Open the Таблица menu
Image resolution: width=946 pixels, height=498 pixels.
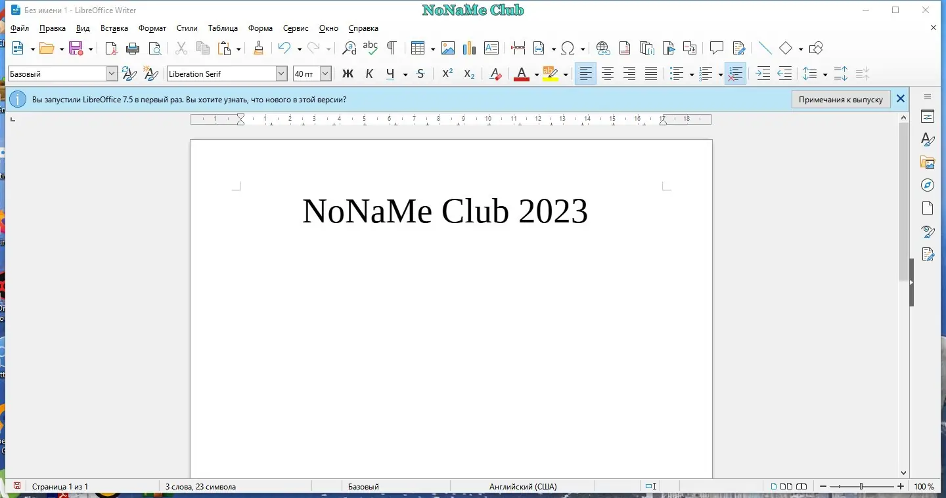coord(223,28)
